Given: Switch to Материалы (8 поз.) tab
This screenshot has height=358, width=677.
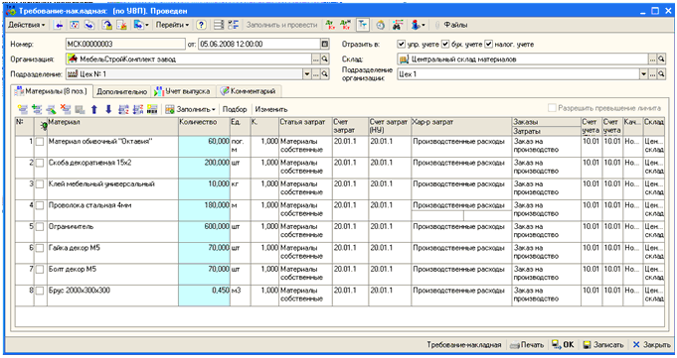Looking at the screenshot, I should click(52, 91).
